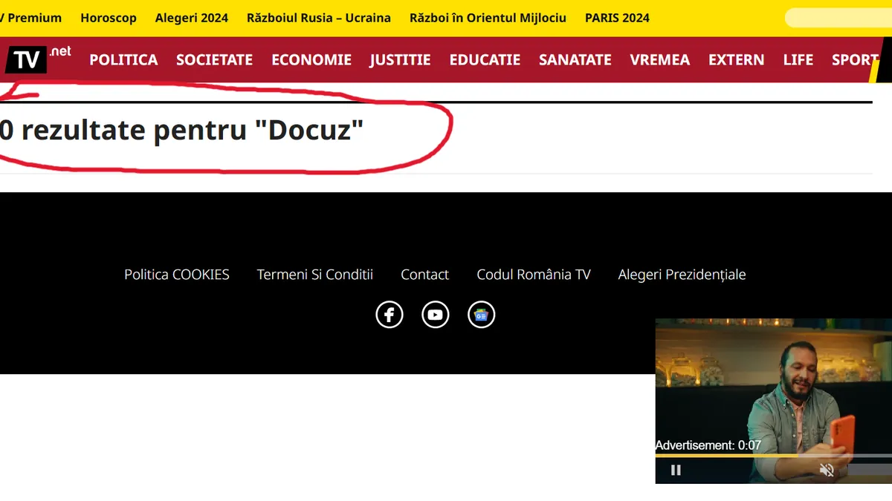Open the Facebook page icon
892x501 pixels.
[390, 315]
